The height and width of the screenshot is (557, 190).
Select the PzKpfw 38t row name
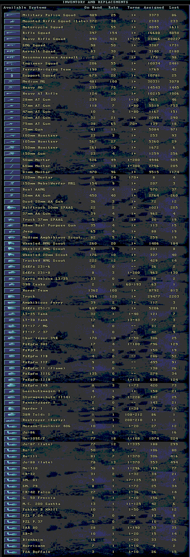click(35, 344)
